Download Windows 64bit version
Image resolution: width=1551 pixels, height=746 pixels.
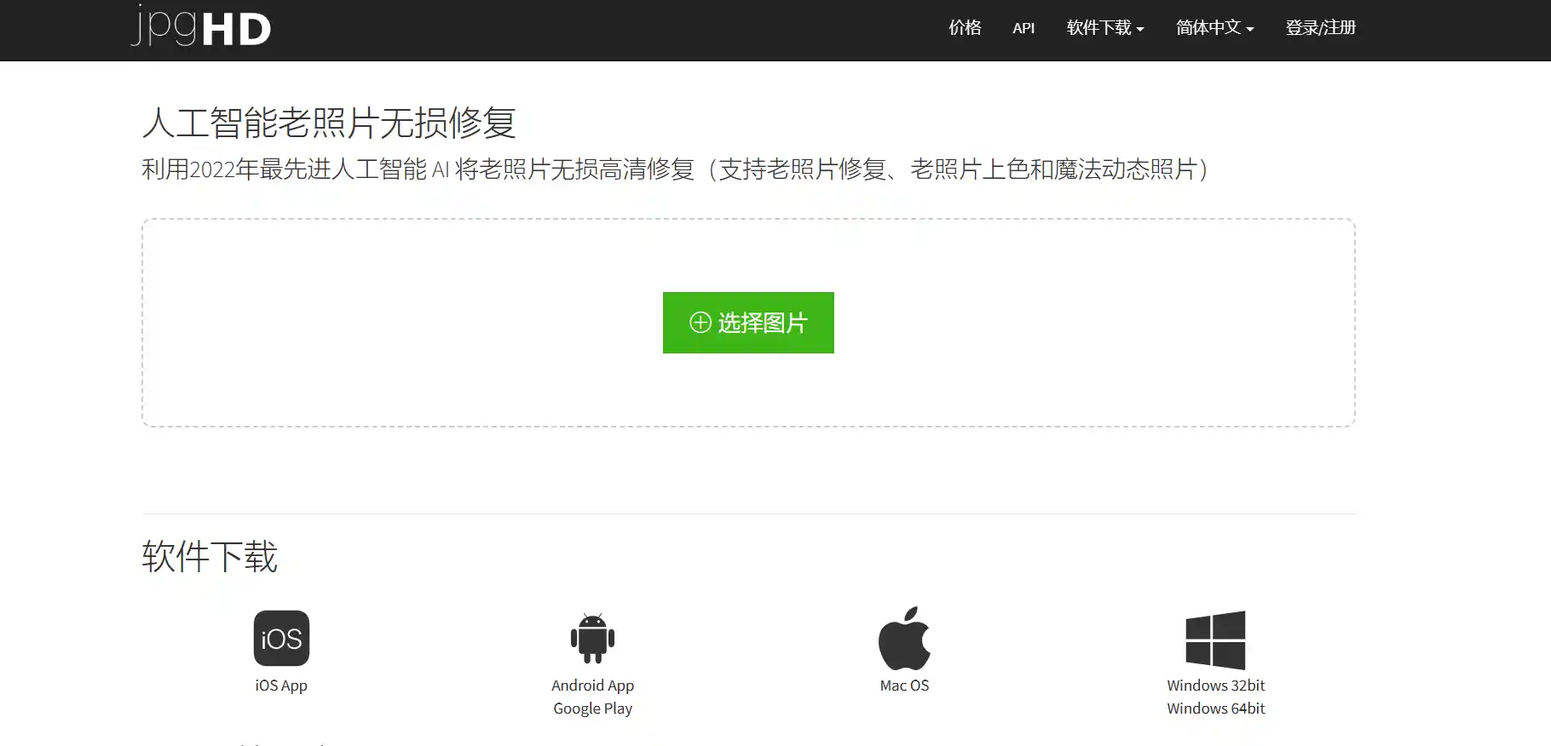[1215, 709]
